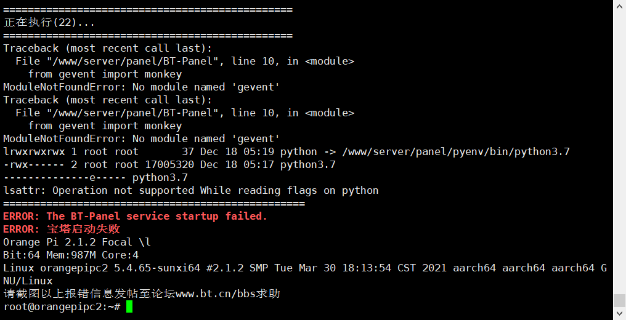The image size is (626, 320).
Task: Click the 'Orange Pi 2.1.2 Focal' line
Action: tap(77, 242)
